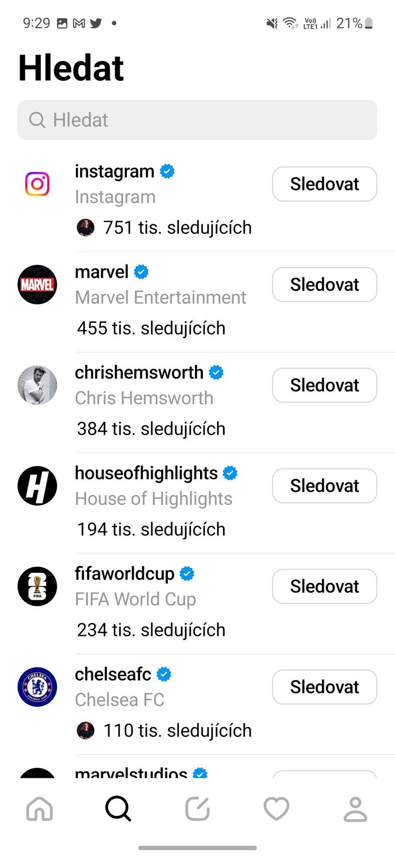Follow the instagram account

(x=324, y=184)
